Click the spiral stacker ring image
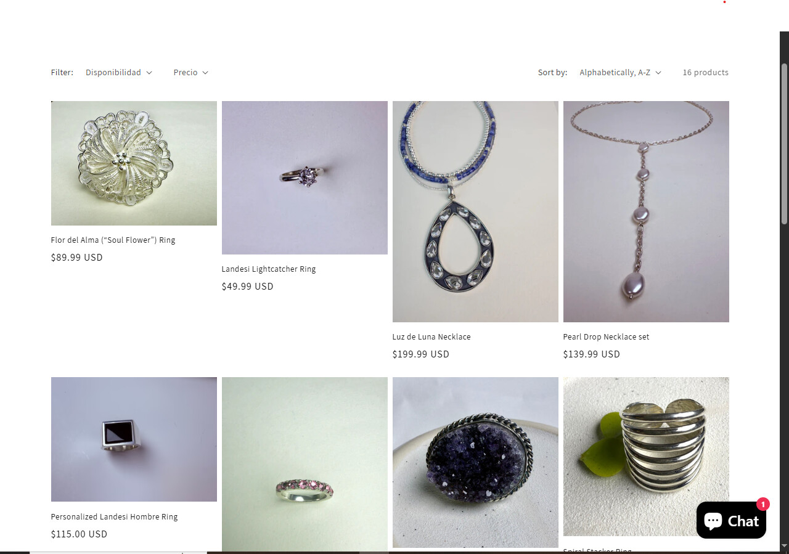 [x=646, y=457]
